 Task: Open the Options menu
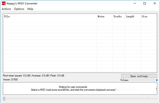(x=19, y=9)
